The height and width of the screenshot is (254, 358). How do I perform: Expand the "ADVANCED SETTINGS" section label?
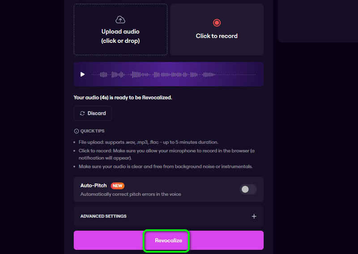tap(103, 217)
